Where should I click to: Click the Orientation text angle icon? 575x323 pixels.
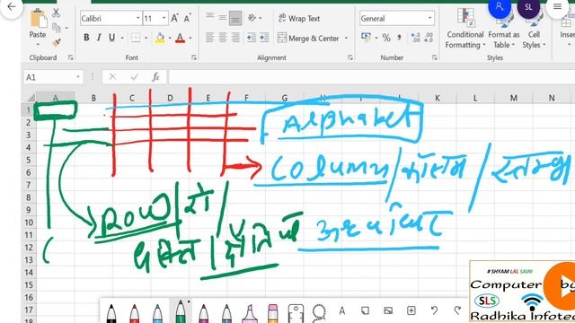click(x=252, y=18)
